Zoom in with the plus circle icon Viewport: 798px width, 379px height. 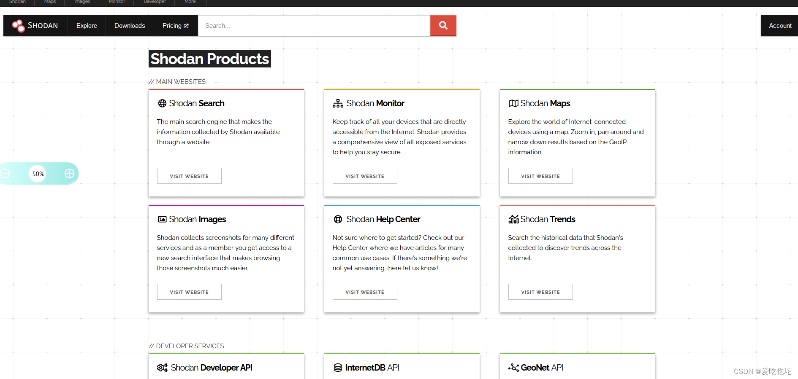[x=70, y=173]
